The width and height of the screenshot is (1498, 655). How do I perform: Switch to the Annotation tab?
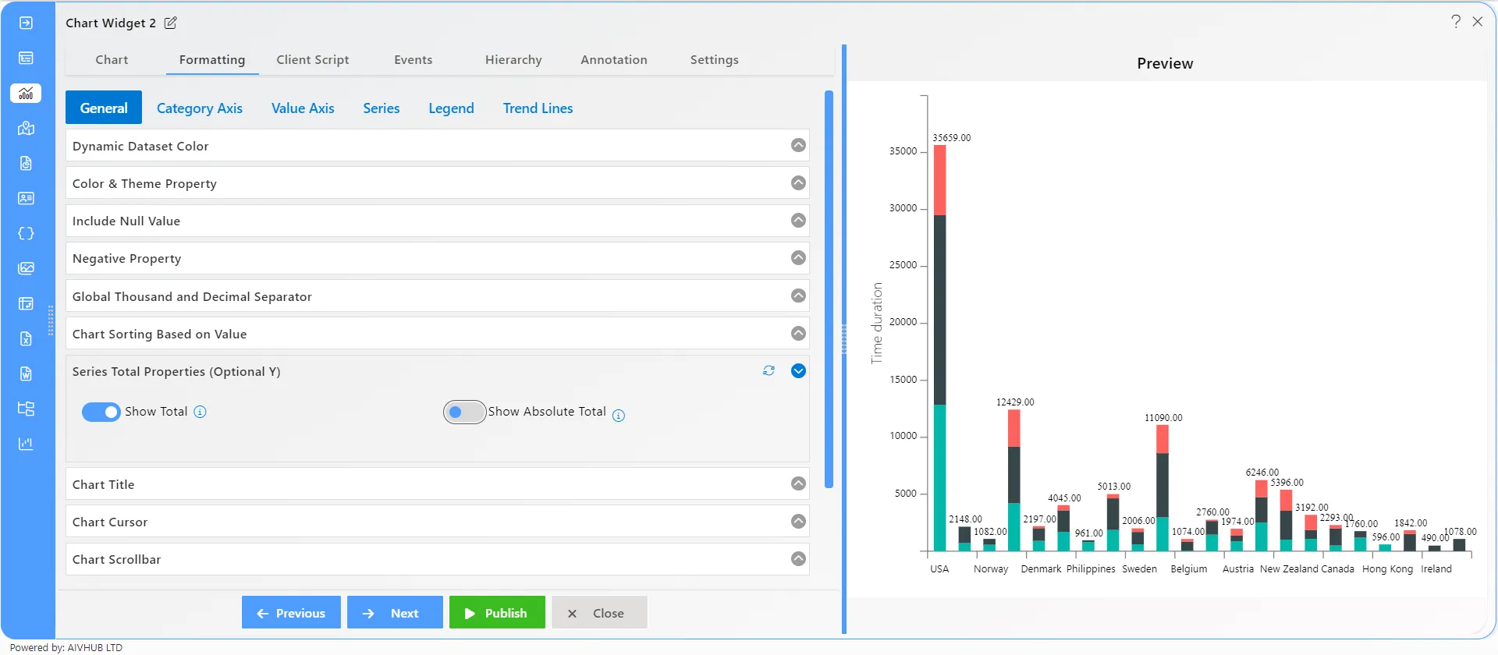tap(614, 59)
